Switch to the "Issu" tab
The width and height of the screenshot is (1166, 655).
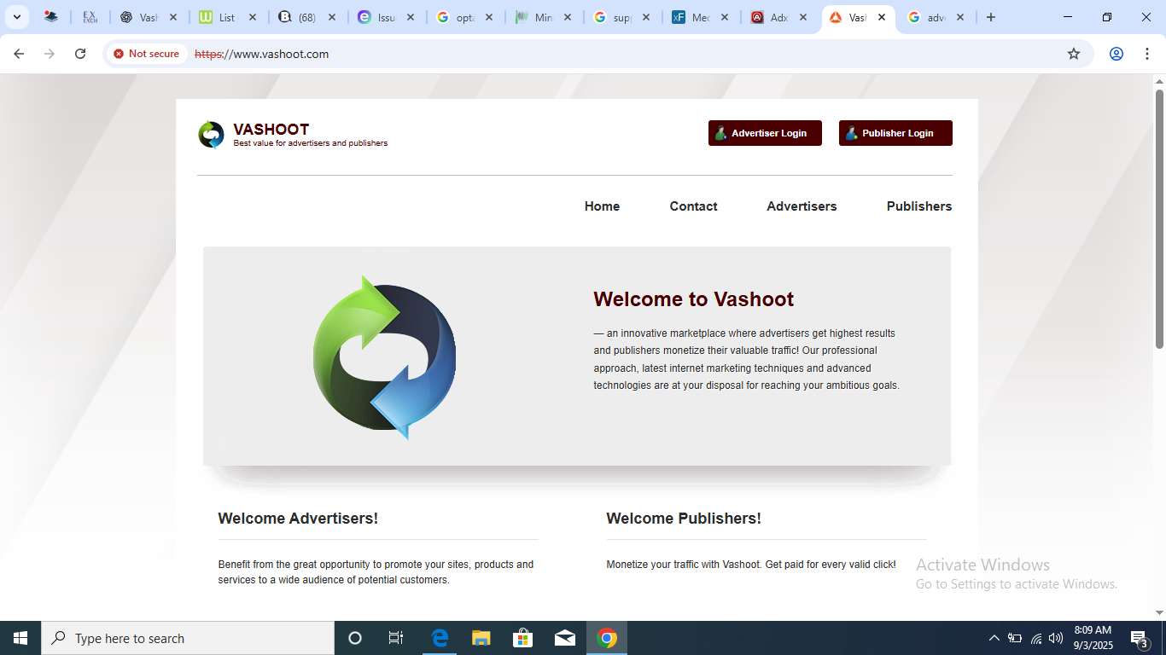coord(386,17)
